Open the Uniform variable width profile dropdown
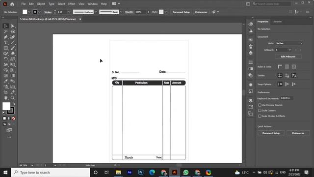 [x=96, y=12]
